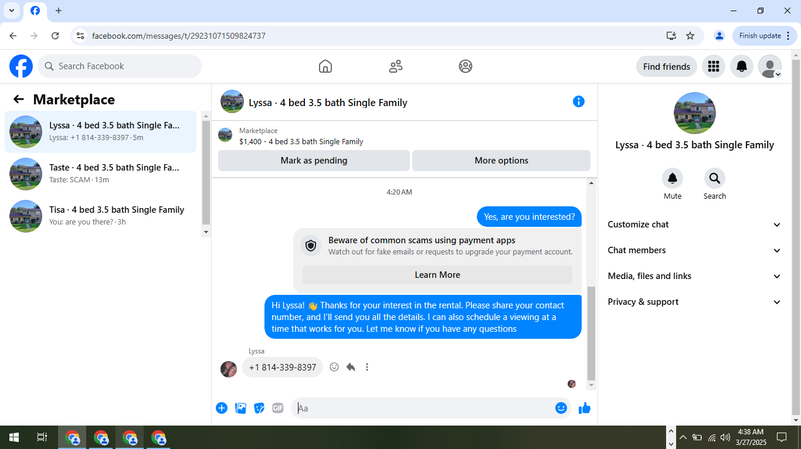The image size is (801, 449).
Task: Mute this conversation with bell icon
Action: (x=673, y=178)
